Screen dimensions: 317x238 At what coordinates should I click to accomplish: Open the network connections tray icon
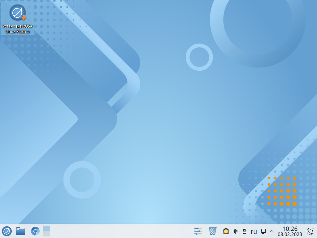point(263,231)
